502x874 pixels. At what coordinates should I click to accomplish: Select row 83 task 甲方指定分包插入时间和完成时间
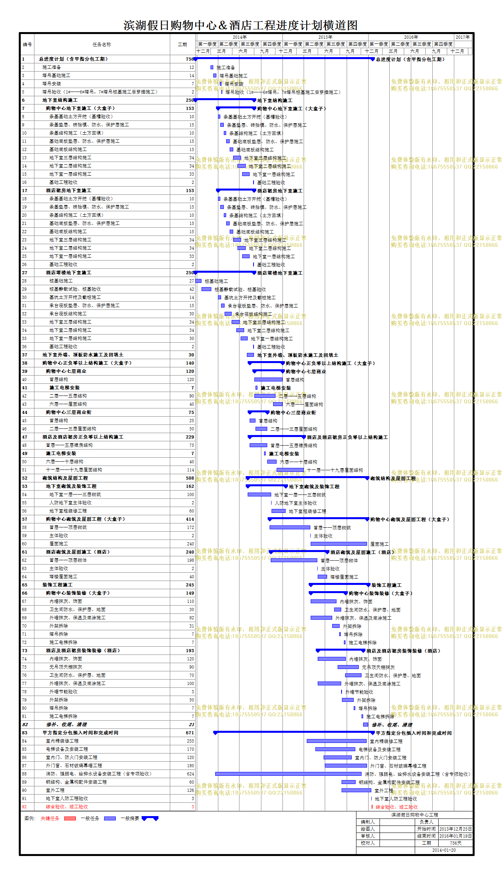pyautogui.click(x=81, y=733)
